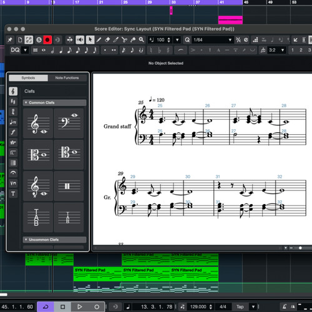The image size is (312, 312).
Task: Collapse the Uncommon Clefs section
Action: (26, 240)
